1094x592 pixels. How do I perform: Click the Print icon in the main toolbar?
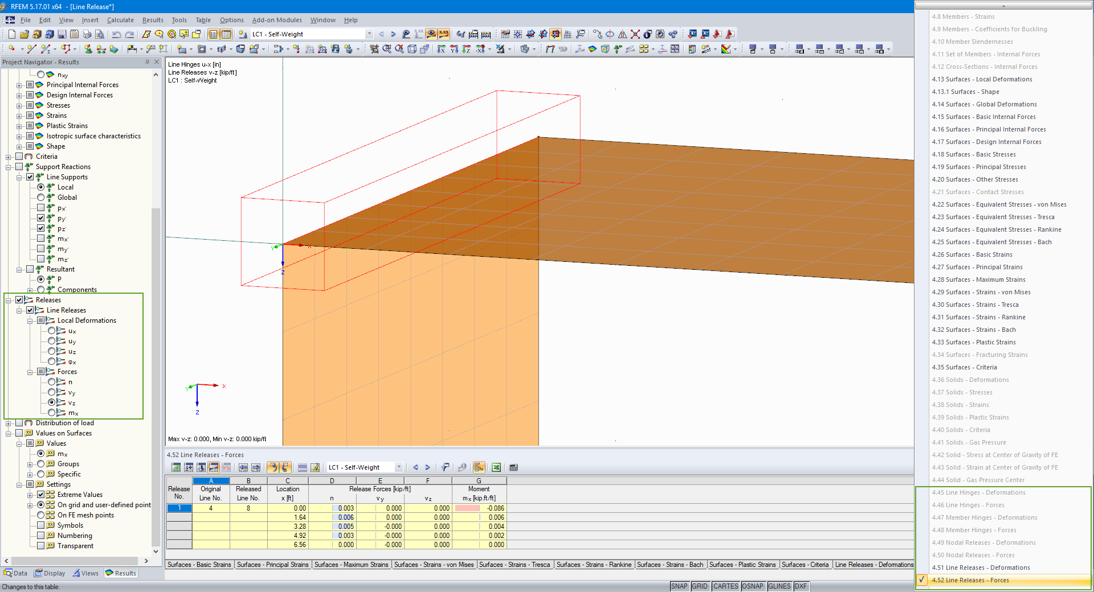(x=86, y=34)
